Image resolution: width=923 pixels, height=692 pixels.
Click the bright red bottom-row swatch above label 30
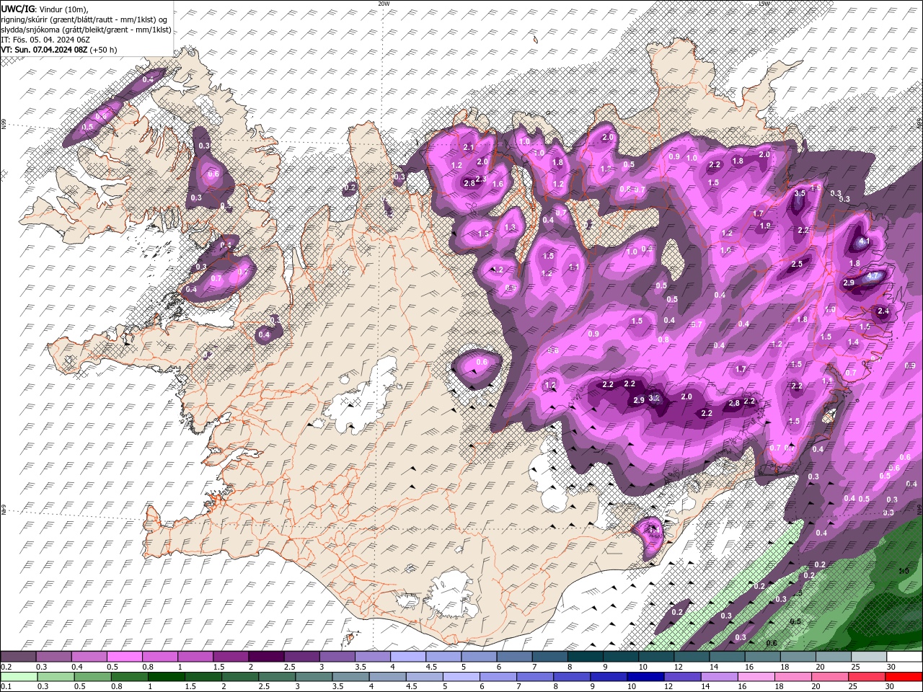point(904,676)
